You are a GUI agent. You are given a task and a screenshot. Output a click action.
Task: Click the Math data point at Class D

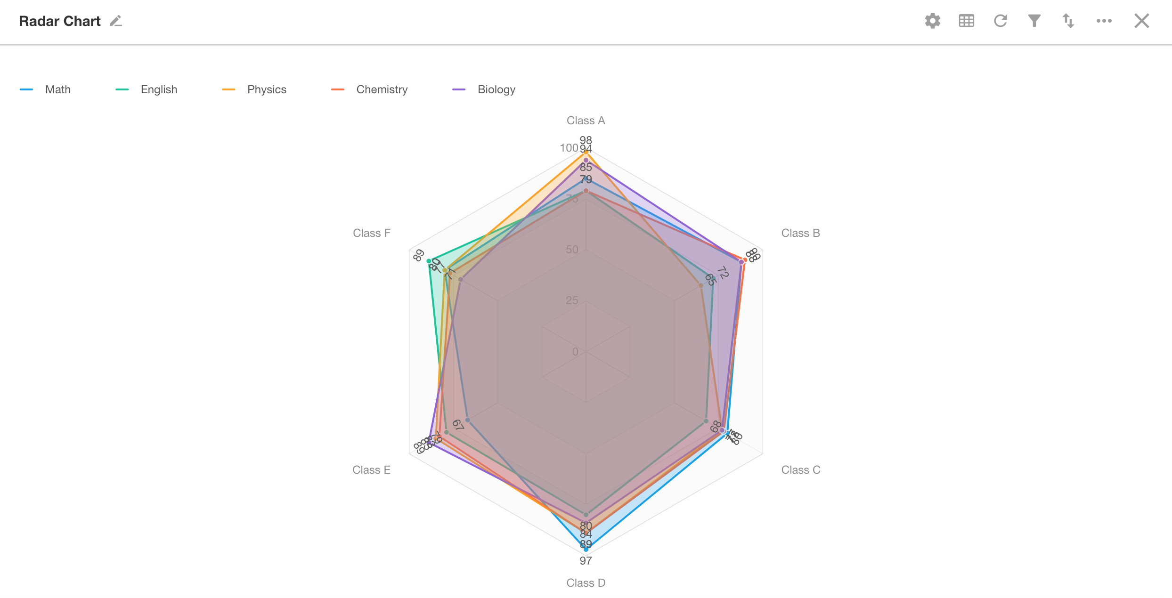[586, 550]
